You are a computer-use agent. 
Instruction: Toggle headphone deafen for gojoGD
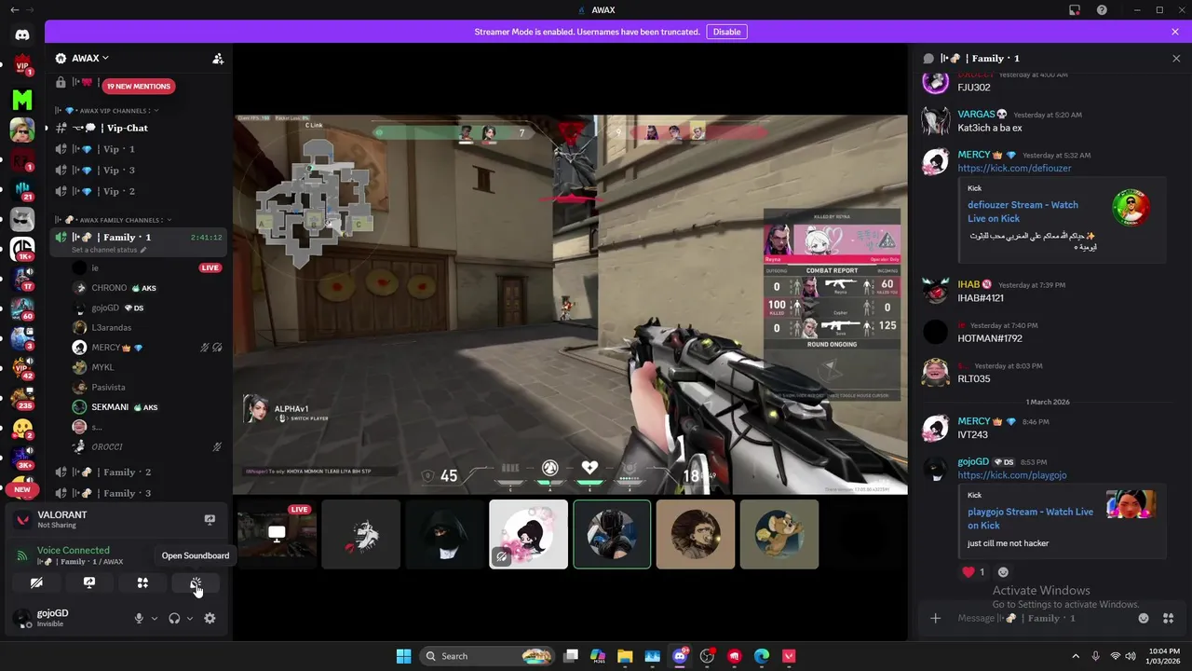coord(174,618)
